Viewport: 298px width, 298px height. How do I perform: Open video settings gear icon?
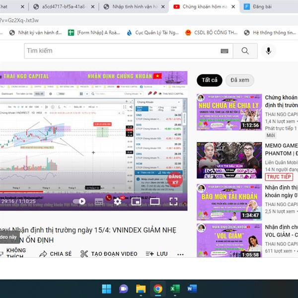[x=117, y=201]
